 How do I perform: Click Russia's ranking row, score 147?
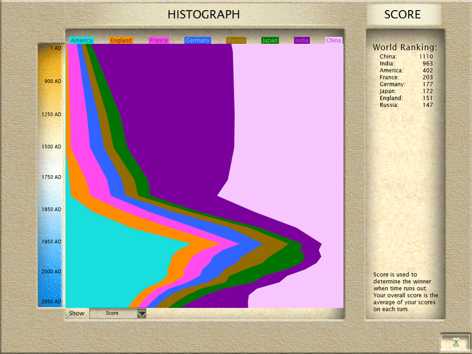(406, 105)
